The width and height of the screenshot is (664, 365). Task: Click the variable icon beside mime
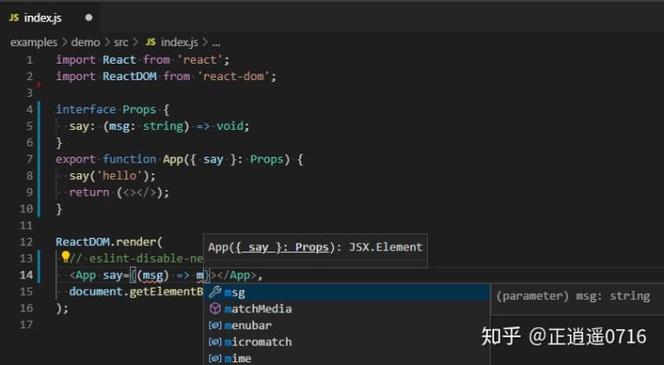[x=215, y=359]
